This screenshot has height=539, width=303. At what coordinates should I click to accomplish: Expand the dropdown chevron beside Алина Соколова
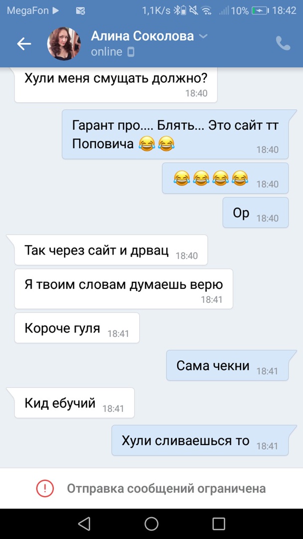tap(204, 36)
